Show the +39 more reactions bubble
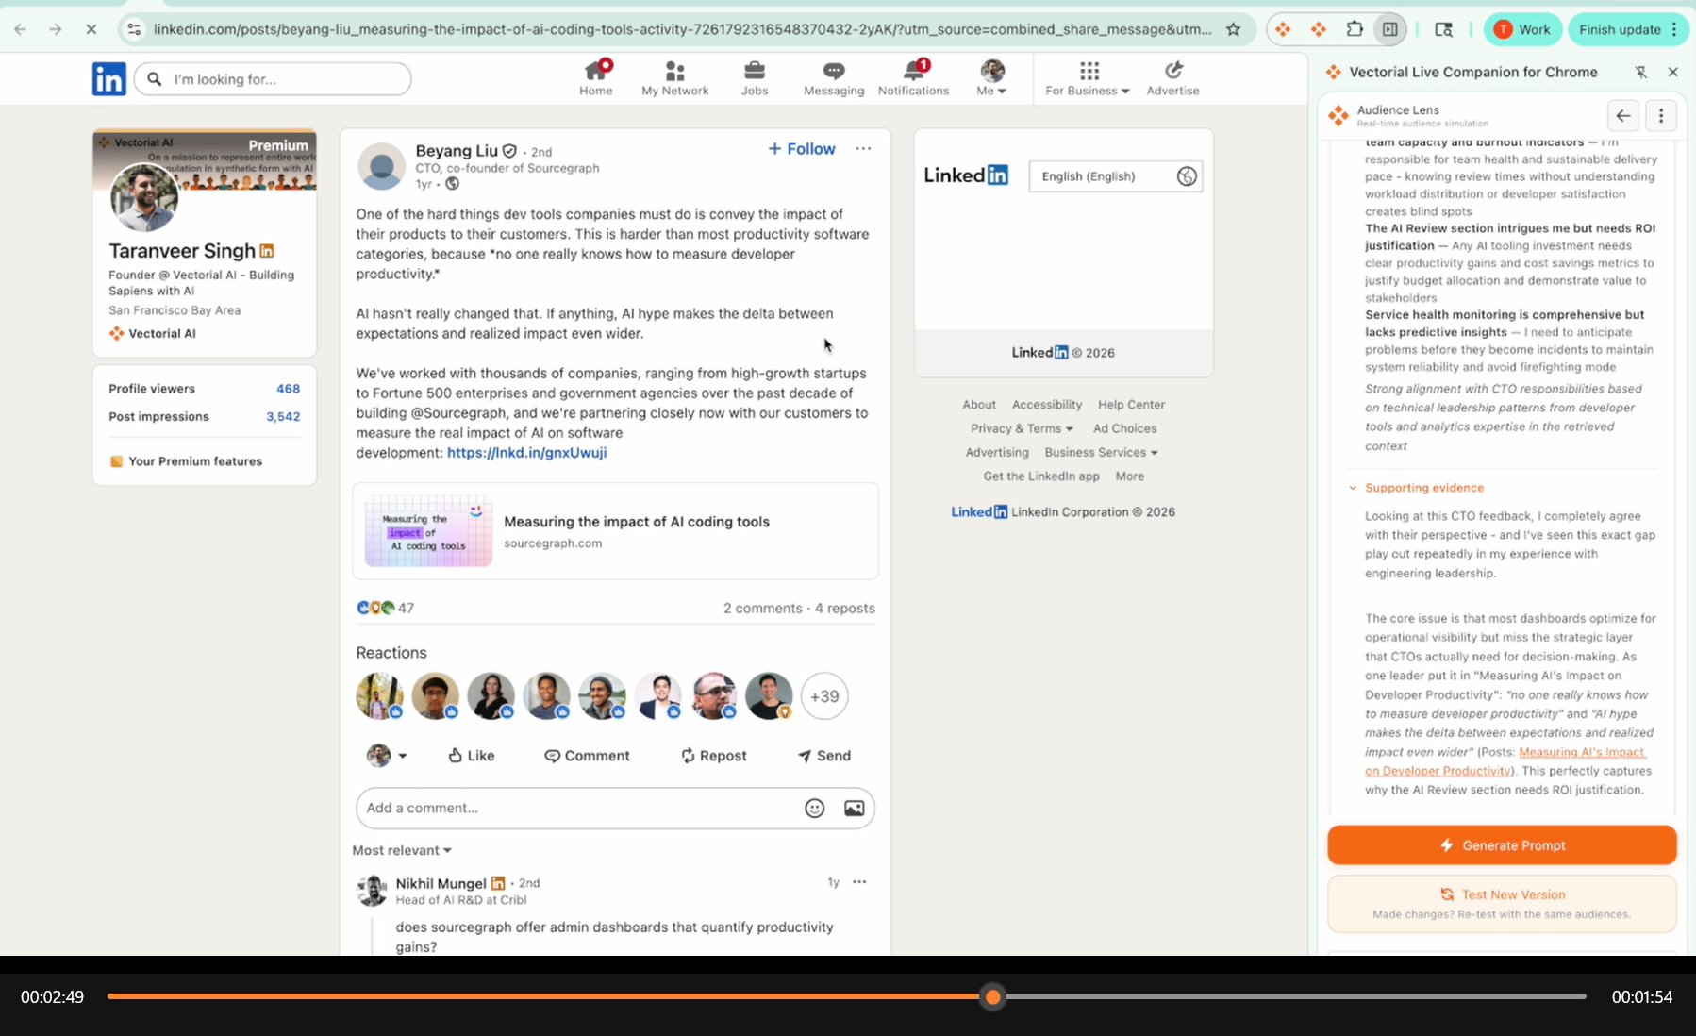Screen dimensions: 1696x1036 pos(824,696)
